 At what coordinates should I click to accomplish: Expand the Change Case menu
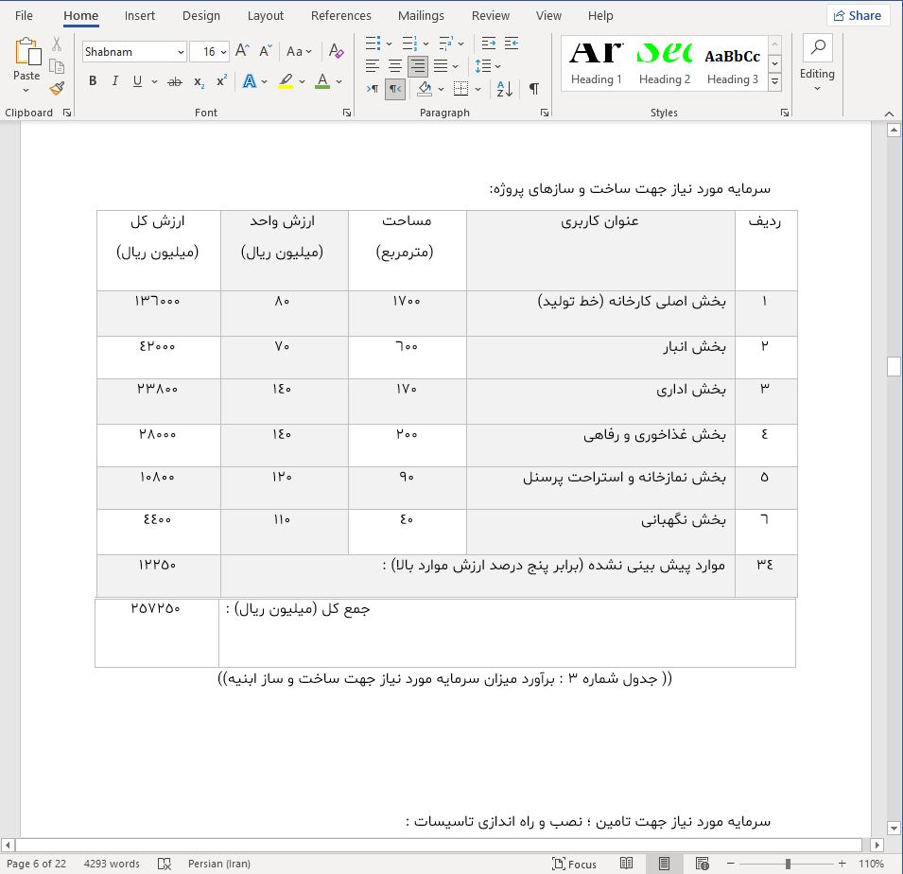pyautogui.click(x=300, y=52)
